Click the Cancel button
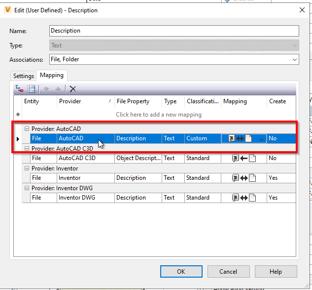Viewport: 312px width, 290px height. [x=228, y=271]
